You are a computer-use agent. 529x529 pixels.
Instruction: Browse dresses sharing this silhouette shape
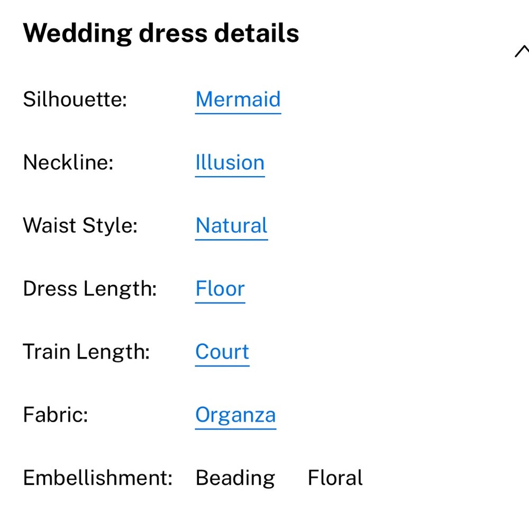[x=238, y=99]
